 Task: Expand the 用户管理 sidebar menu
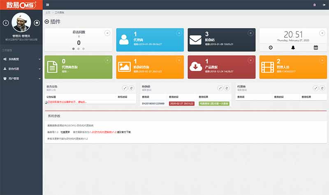point(21,78)
